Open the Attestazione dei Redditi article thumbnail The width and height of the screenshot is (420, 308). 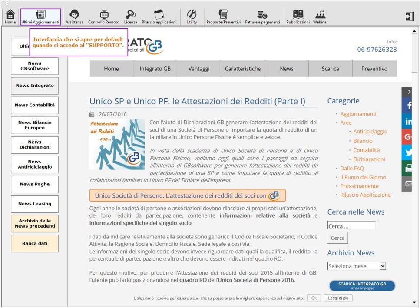point(117,144)
